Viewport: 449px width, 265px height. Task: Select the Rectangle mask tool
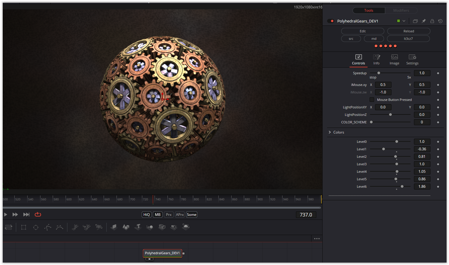coord(24,227)
